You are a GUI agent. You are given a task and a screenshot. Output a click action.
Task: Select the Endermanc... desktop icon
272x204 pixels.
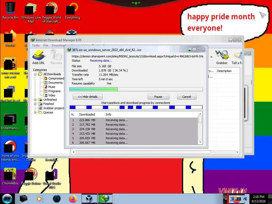(x=10, y=121)
